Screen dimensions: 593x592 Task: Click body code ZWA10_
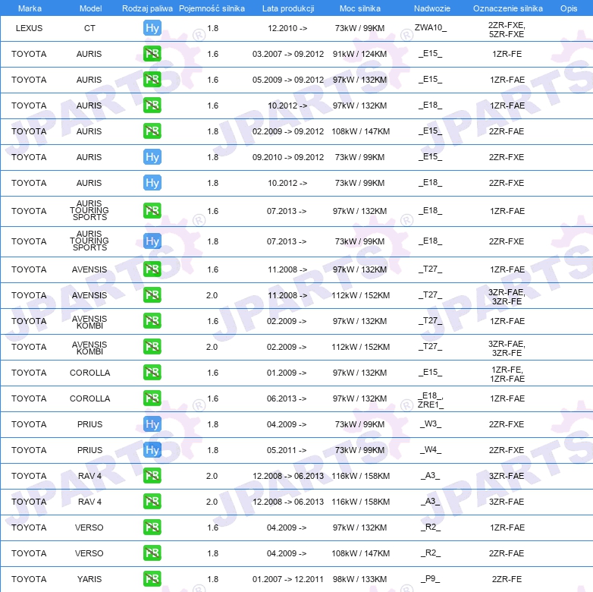click(x=431, y=27)
